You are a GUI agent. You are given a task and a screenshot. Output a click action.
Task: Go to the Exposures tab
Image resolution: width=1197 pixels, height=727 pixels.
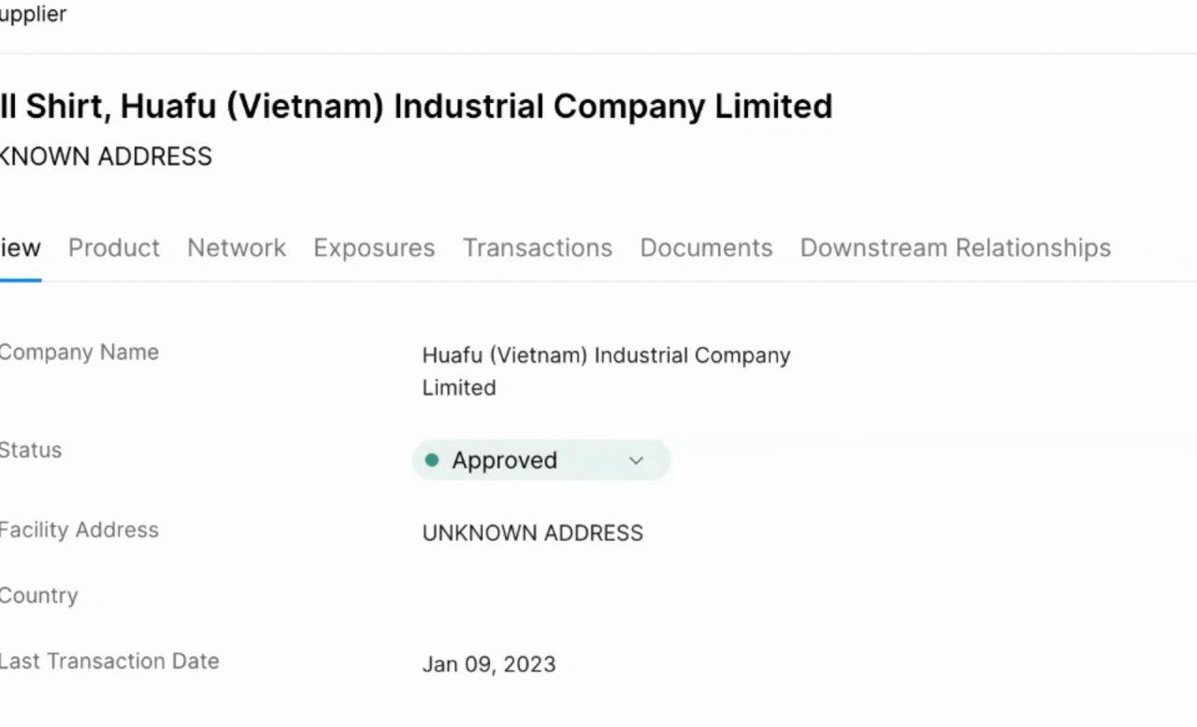pos(374,248)
